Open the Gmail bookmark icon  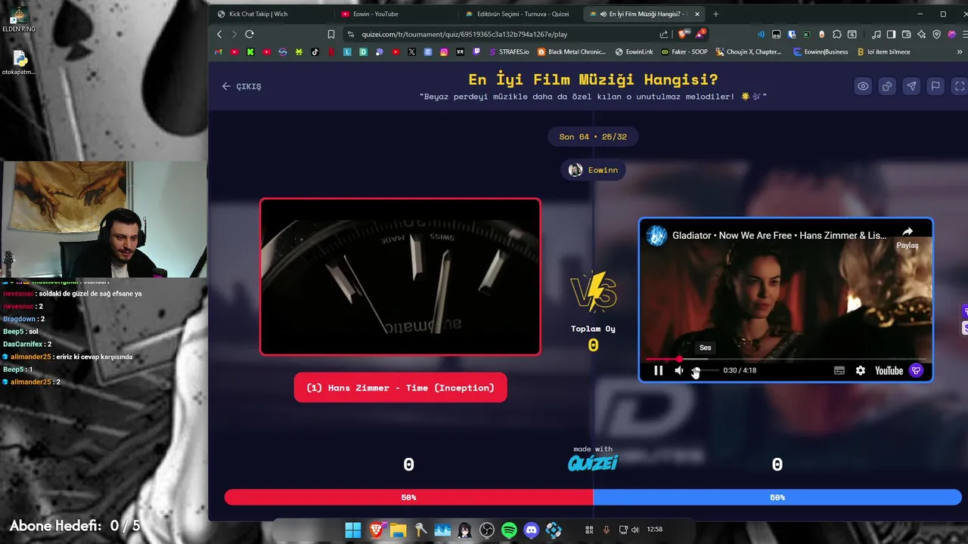click(x=219, y=52)
